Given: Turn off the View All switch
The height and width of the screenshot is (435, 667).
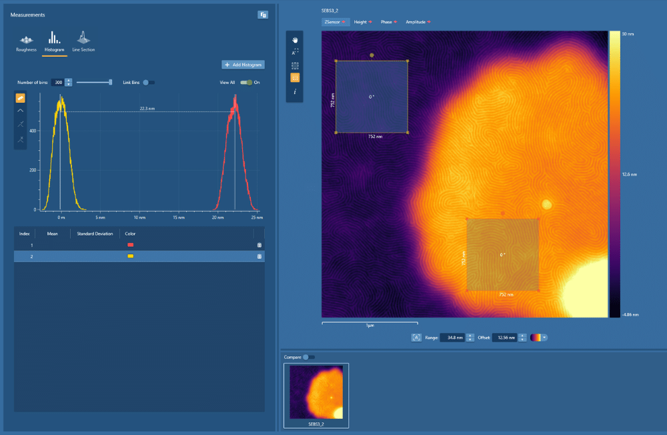Looking at the screenshot, I should (245, 83).
